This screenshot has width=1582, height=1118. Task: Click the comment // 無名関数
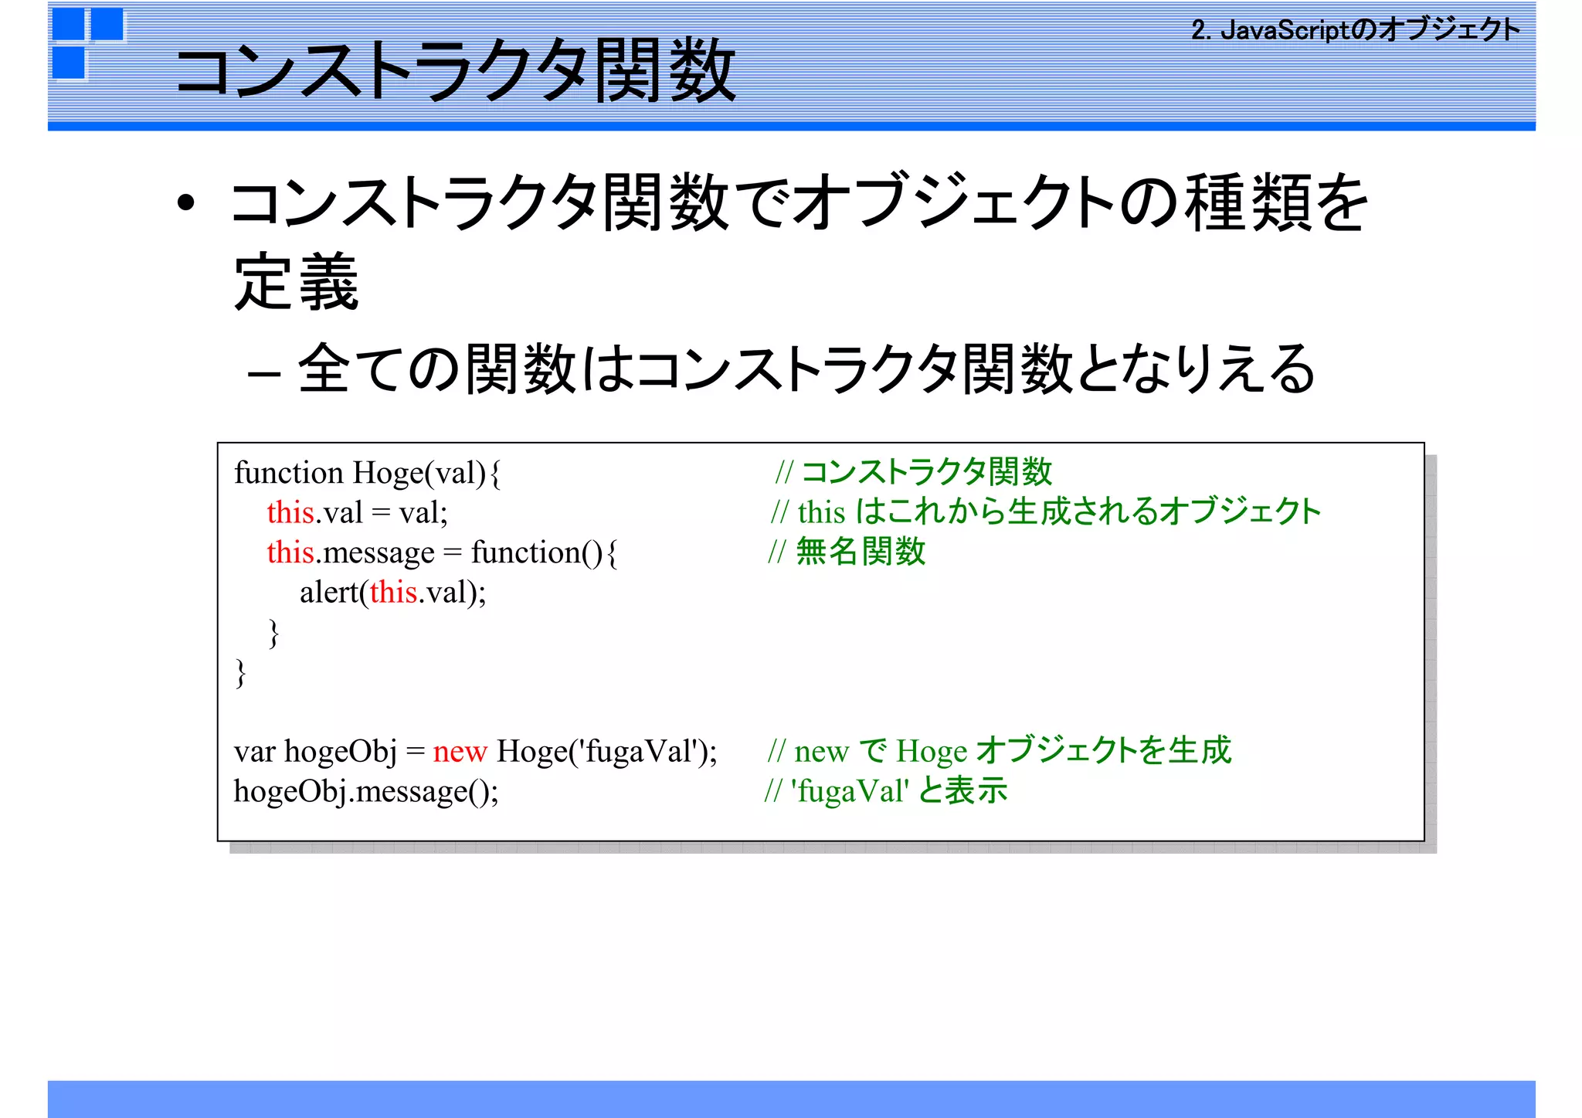[x=847, y=552]
